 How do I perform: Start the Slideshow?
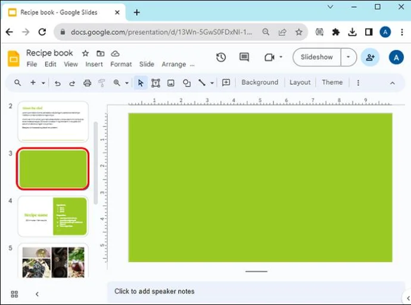click(x=317, y=57)
